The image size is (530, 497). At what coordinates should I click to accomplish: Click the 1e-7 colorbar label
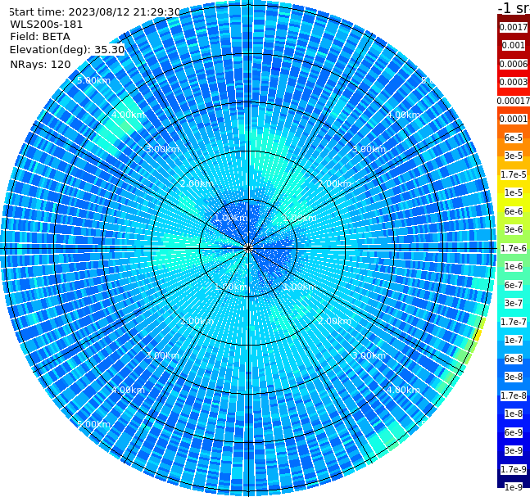[514, 340]
